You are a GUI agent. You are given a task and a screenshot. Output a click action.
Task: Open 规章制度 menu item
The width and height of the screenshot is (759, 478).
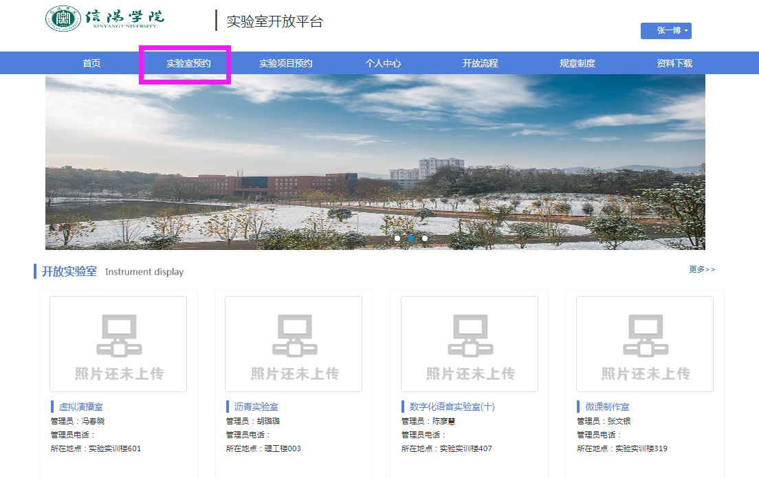(x=577, y=63)
